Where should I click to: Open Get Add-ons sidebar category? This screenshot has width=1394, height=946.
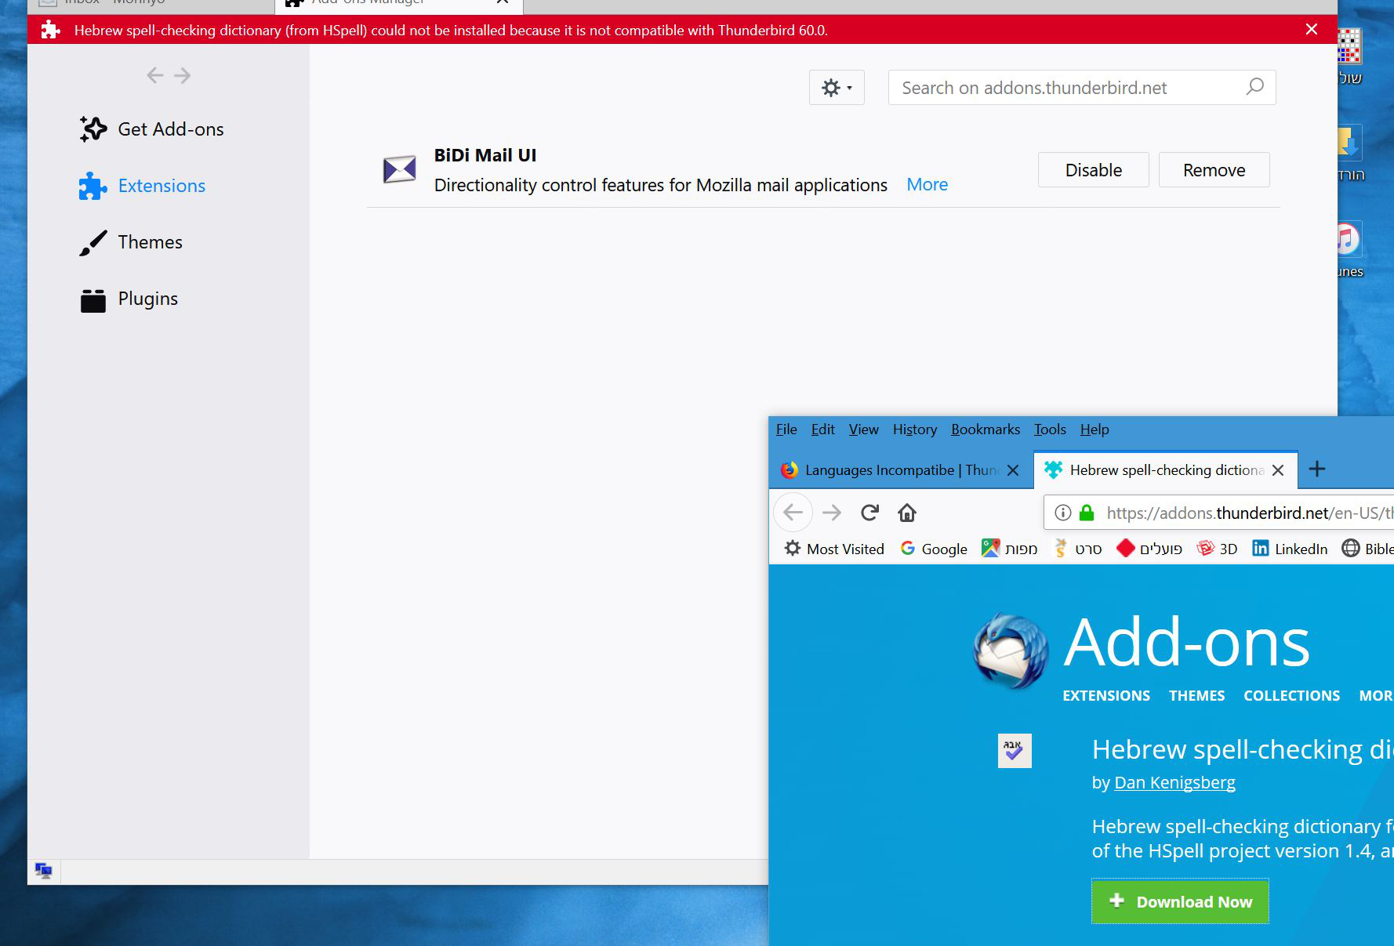(x=151, y=129)
